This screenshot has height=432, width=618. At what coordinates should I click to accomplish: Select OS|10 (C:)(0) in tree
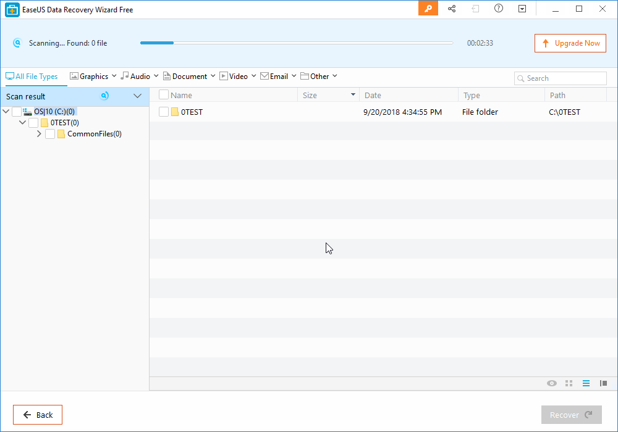coord(54,112)
